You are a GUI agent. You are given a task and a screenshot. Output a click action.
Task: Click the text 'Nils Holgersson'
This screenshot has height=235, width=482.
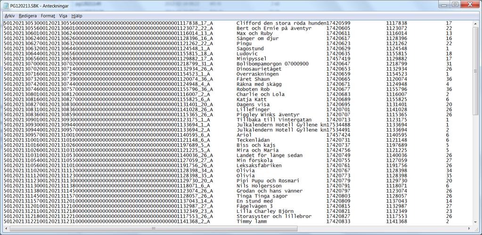[x=259, y=186]
